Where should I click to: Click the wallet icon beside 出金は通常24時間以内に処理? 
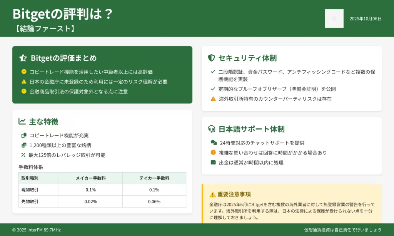tap(214, 163)
